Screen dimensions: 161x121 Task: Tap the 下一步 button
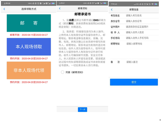tap(82, 109)
